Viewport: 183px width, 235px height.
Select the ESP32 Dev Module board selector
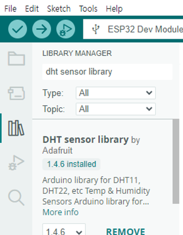click(133, 29)
